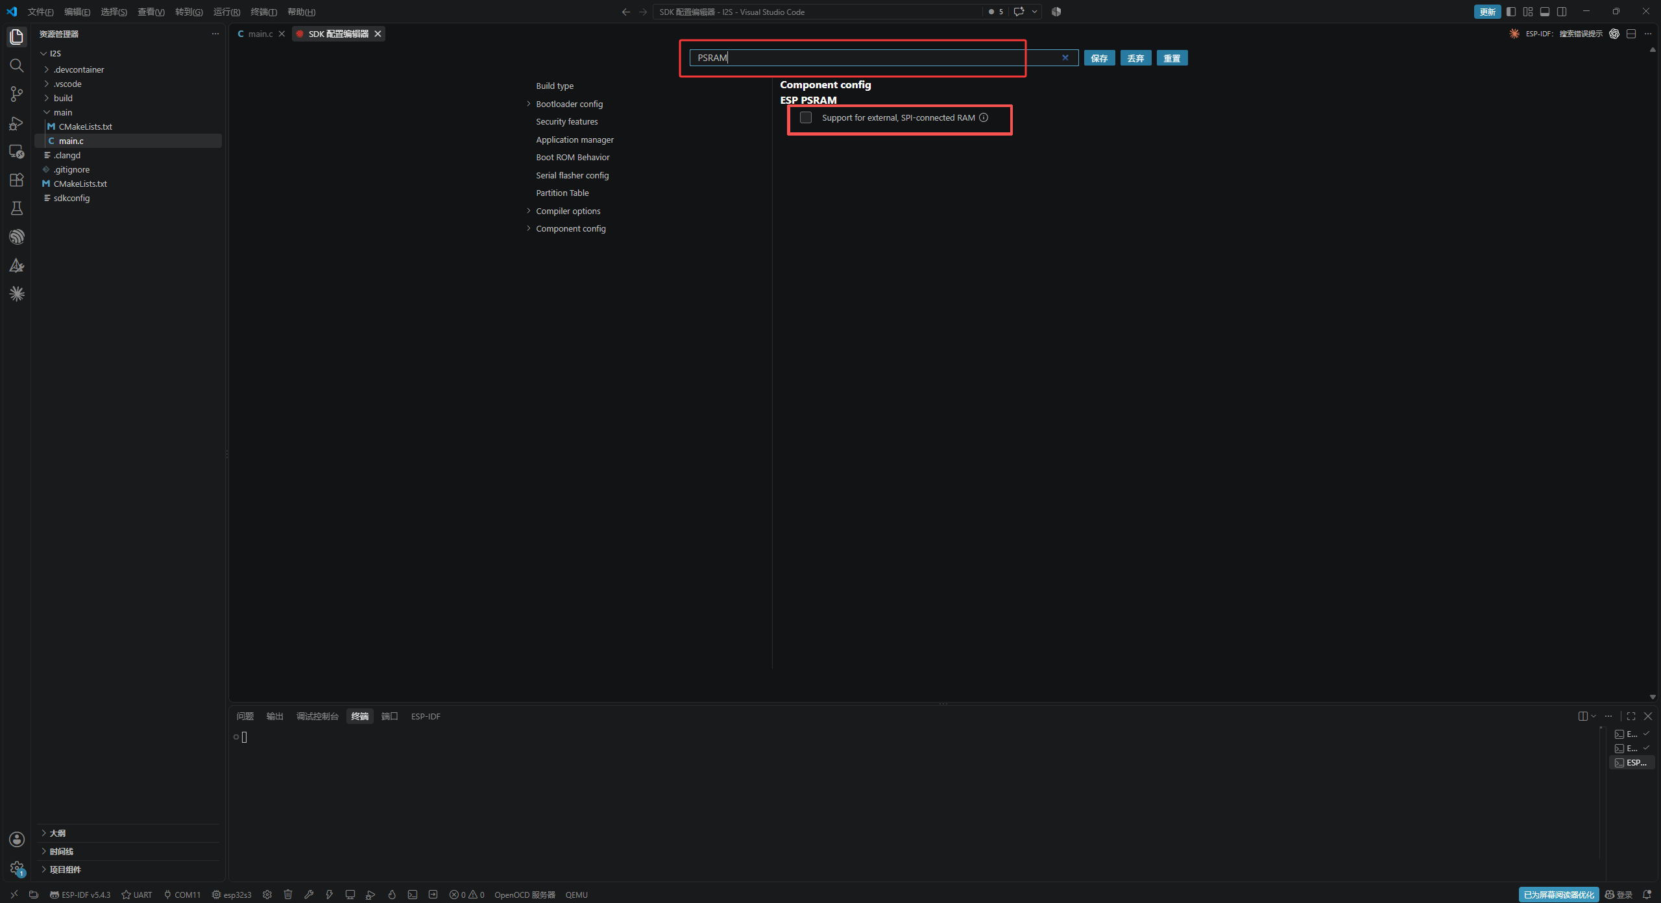
Task: Switch to the ESP-IDF panel tab
Action: [x=426, y=716]
